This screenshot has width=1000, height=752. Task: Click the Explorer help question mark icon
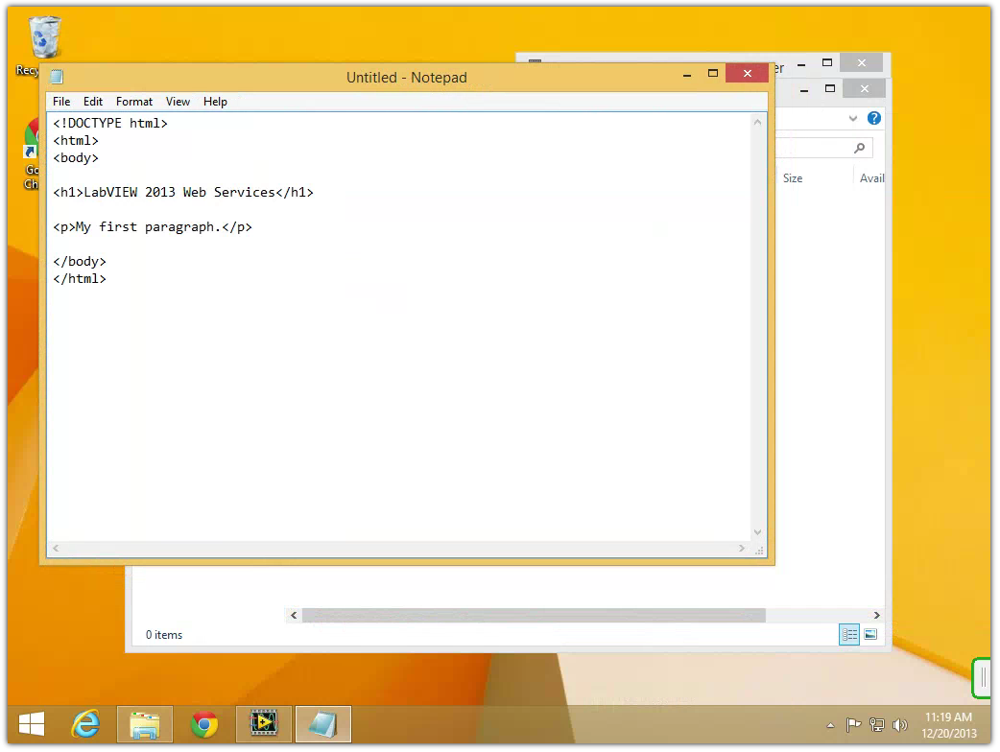pyautogui.click(x=873, y=118)
